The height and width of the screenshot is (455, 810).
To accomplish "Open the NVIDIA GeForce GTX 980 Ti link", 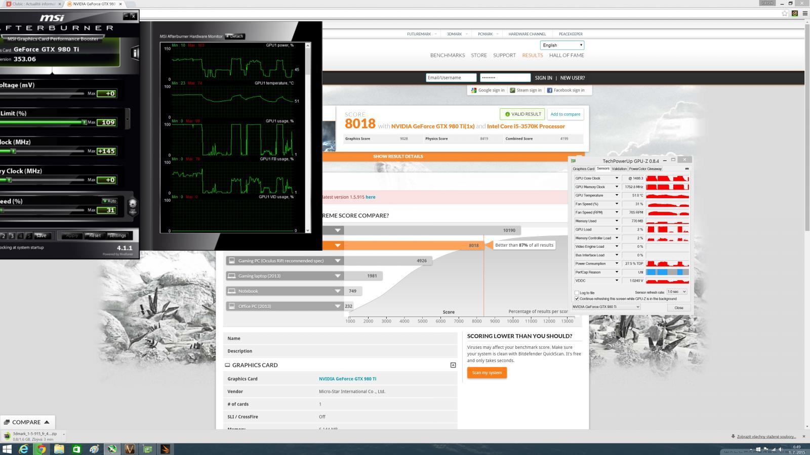I will click(347, 379).
